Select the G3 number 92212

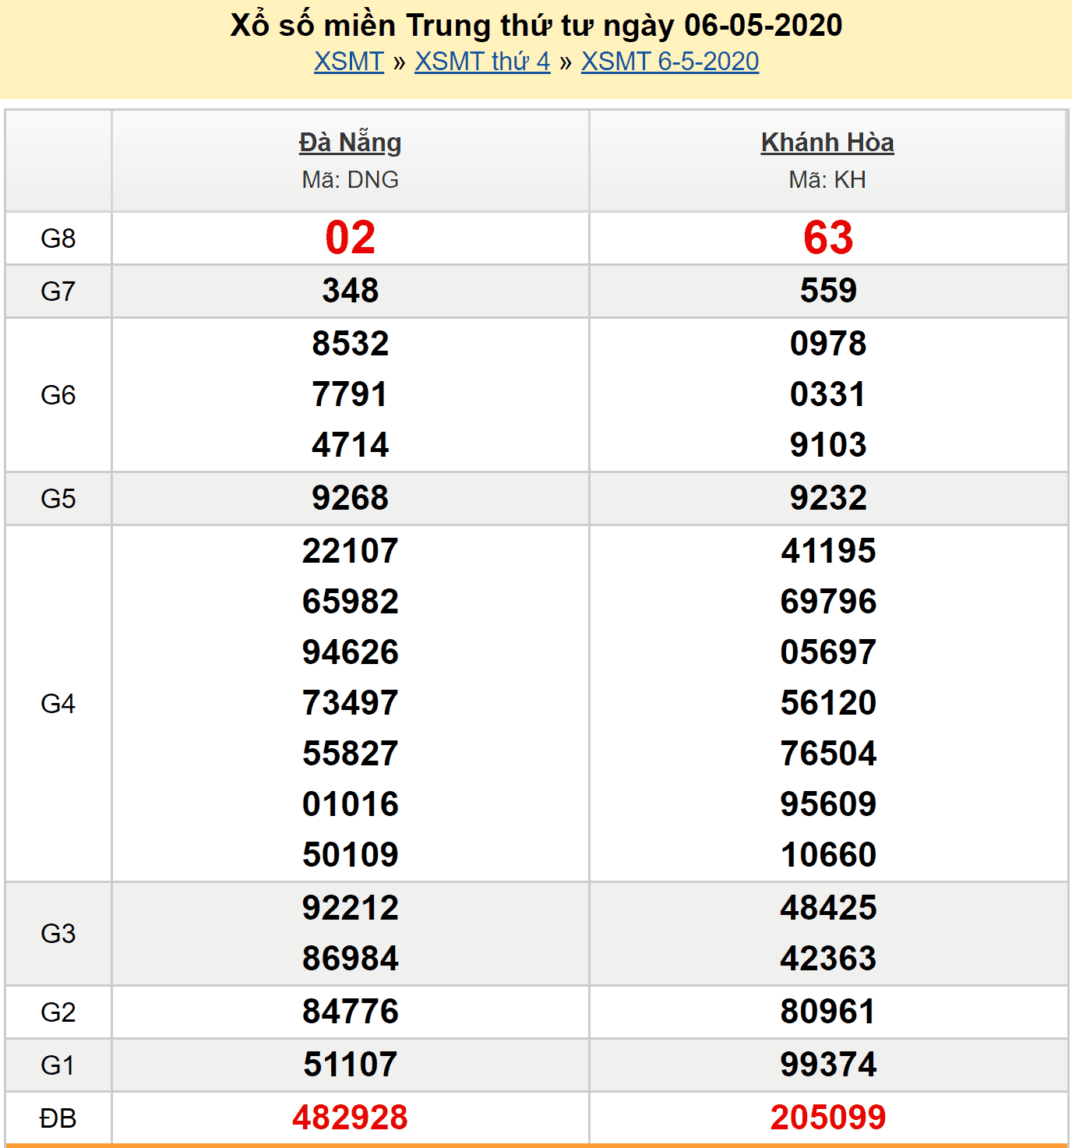pyautogui.click(x=351, y=908)
